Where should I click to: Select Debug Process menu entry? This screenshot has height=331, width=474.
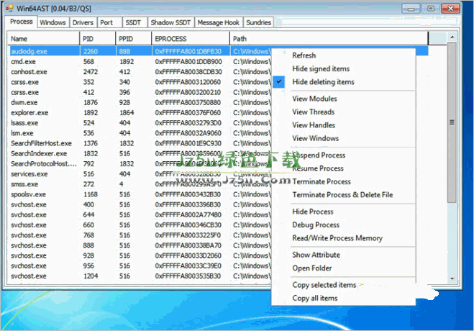click(x=343, y=225)
